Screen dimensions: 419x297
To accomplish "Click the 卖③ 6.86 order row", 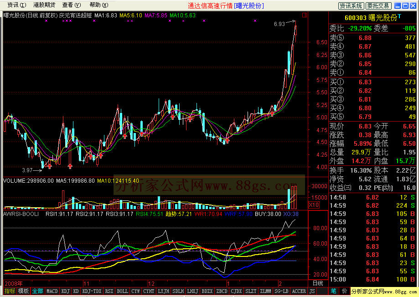I will tap(372, 55).
